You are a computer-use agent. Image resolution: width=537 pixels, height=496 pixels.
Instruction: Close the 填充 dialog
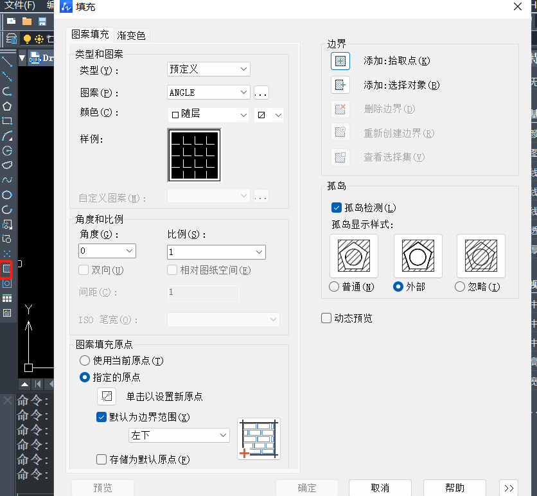tap(518, 6)
